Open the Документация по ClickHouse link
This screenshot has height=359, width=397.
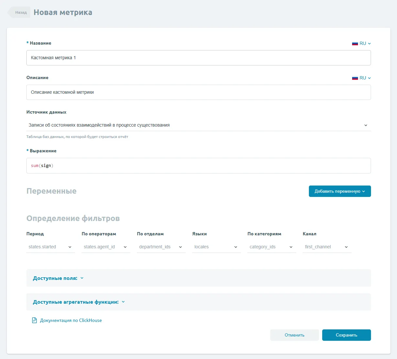[x=71, y=321]
